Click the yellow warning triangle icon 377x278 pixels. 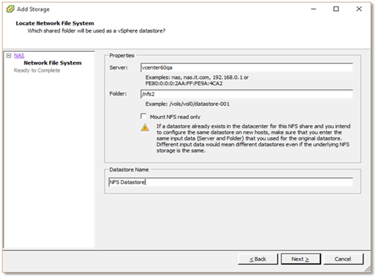coord(145,127)
